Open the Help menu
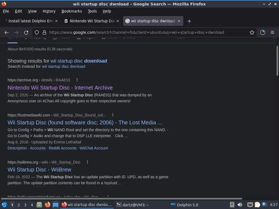 [x=107, y=11]
